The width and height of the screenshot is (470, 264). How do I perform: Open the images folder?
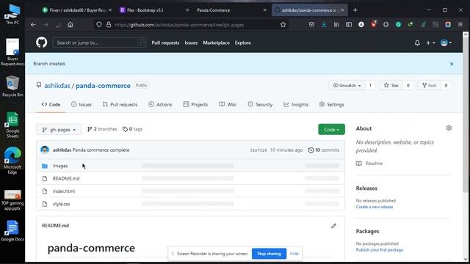point(60,166)
